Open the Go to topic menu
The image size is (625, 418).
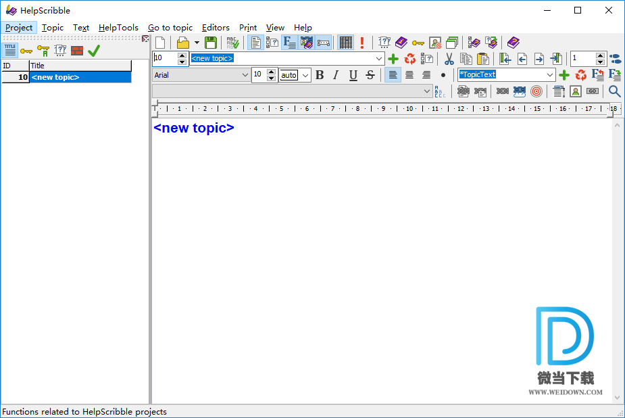(170, 28)
